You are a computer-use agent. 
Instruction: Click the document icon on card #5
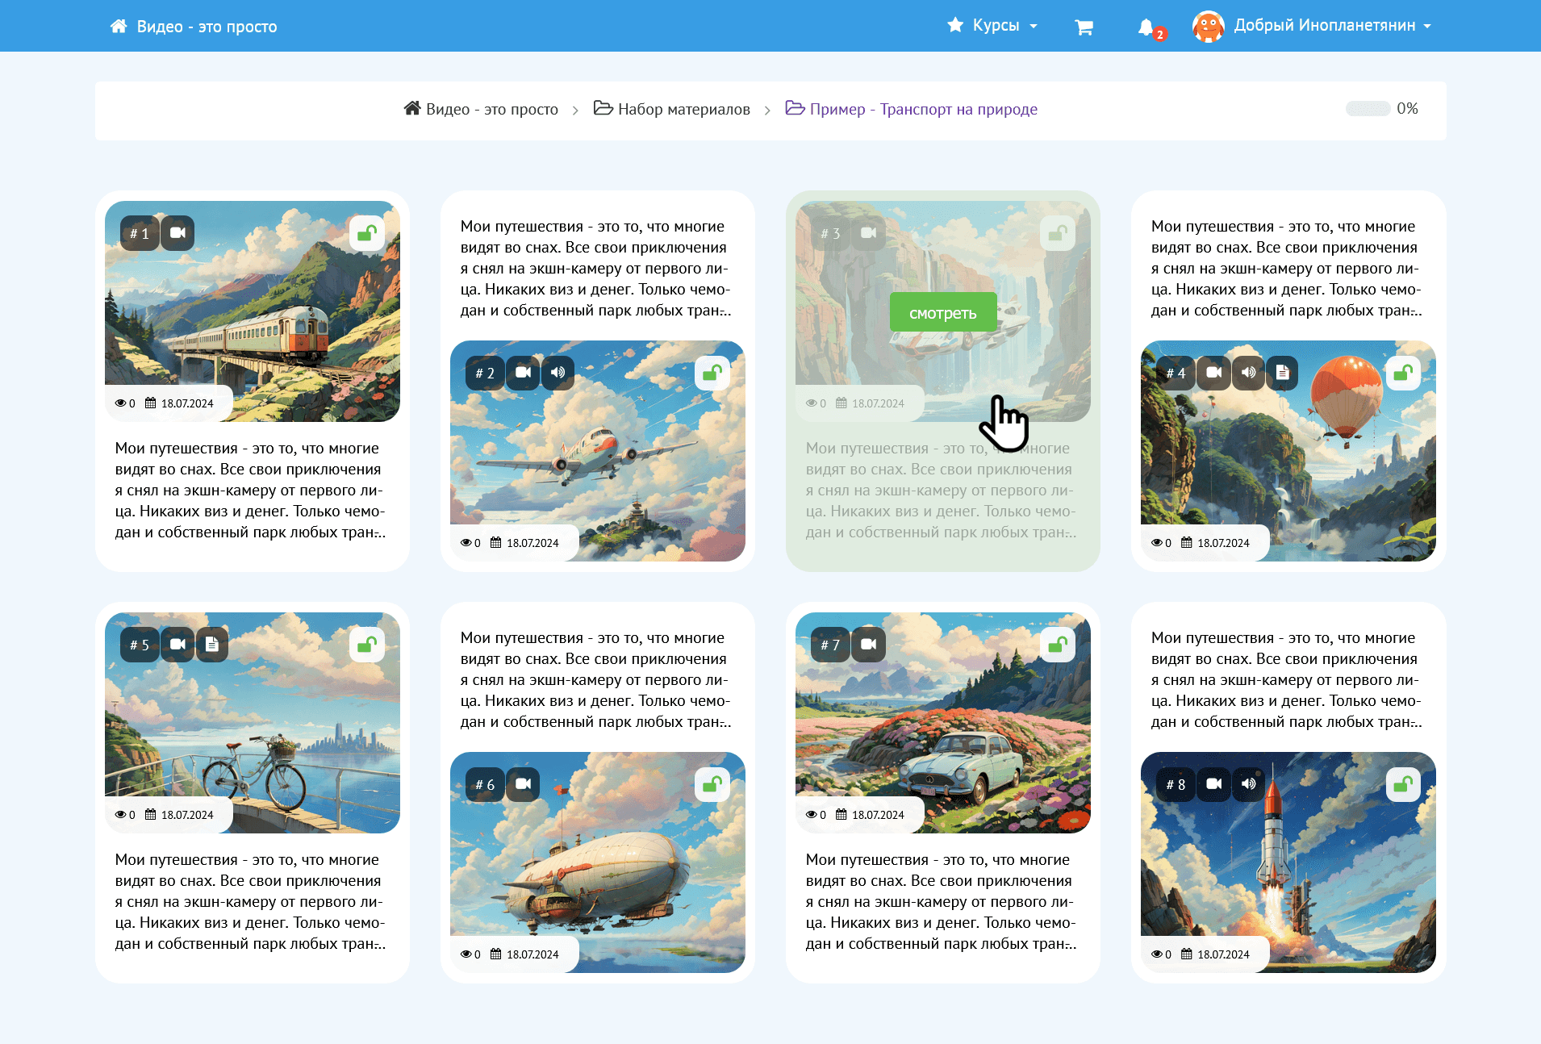point(211,645)
